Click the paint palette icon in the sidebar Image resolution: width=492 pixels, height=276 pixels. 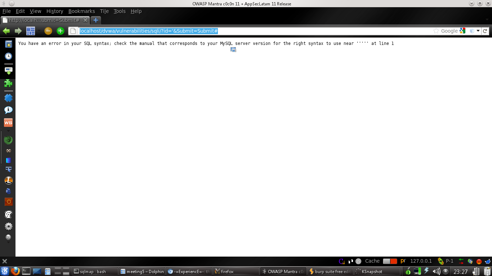[8, 214]
